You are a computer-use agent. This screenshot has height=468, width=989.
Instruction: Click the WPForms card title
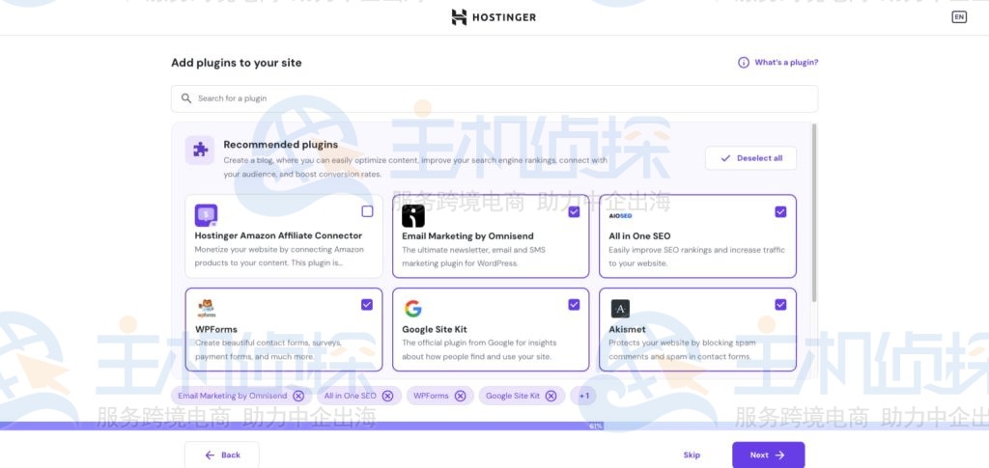click(216, 329)
